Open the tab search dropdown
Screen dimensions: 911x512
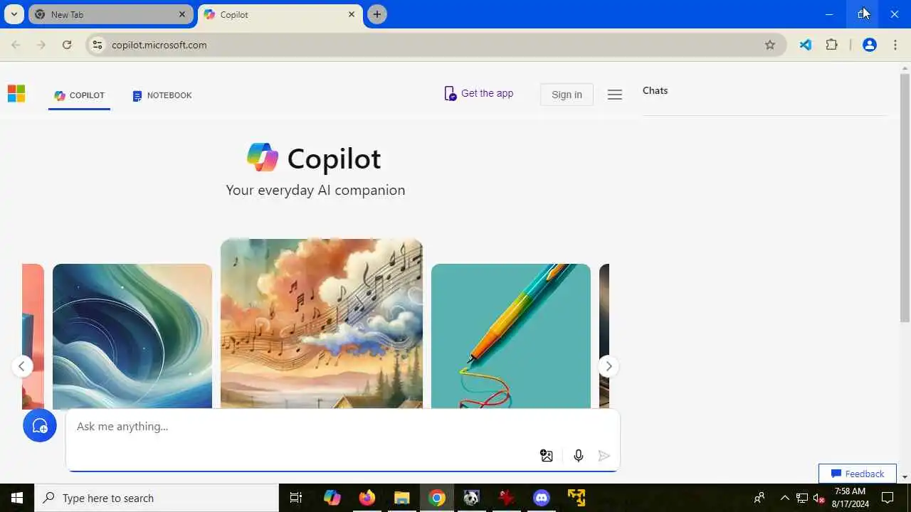tap(14, 14)
